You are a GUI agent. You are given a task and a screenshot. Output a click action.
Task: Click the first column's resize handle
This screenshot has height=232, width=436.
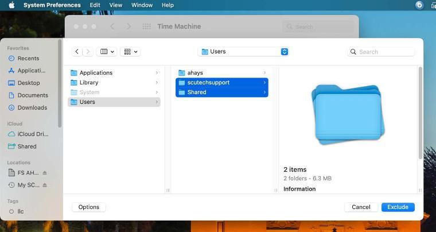(x=168, y=190)
